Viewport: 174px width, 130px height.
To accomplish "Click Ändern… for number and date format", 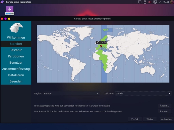I will tap(165, 112).
